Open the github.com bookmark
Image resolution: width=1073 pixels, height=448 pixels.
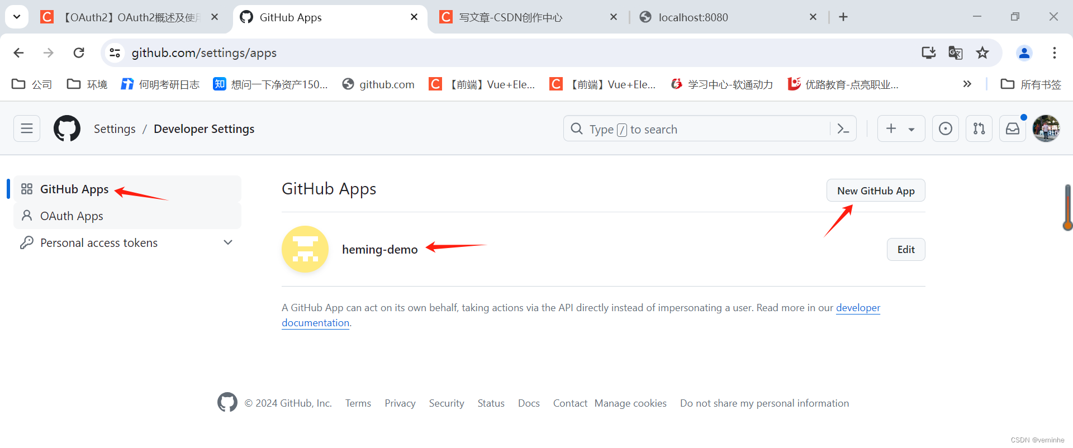point(378,84)
